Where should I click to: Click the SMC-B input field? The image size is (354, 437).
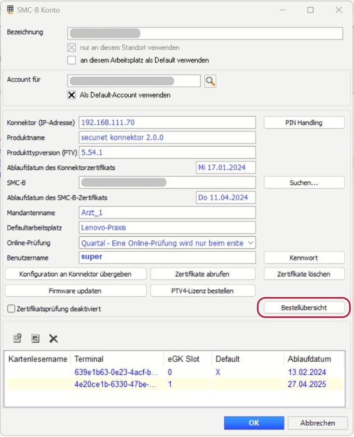[x=167, y=182]
